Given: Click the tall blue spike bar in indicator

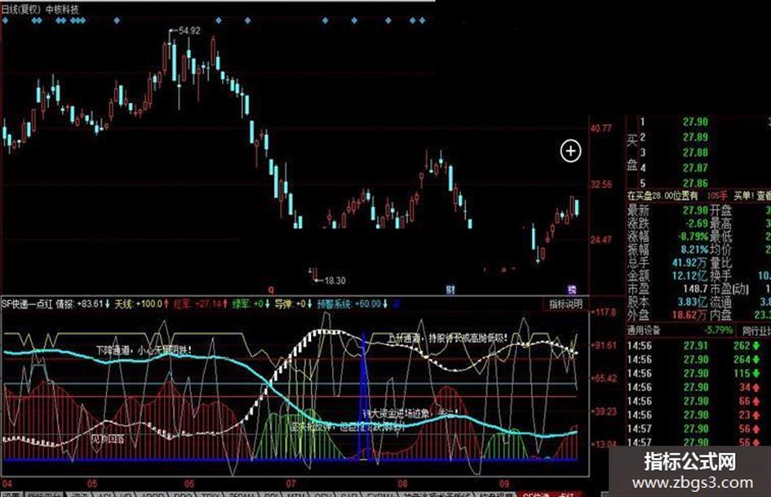Looking at the screenshot, I should tap(364, 396).
